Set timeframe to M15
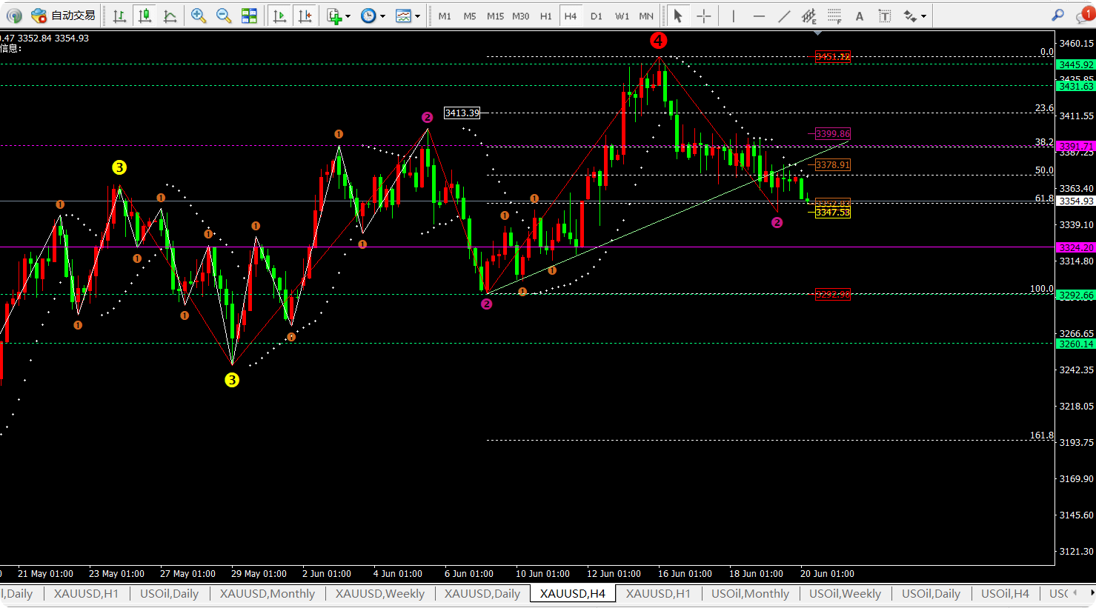Image resolution: width=1096 pixels, height=608 pixels. pos(495,16)
